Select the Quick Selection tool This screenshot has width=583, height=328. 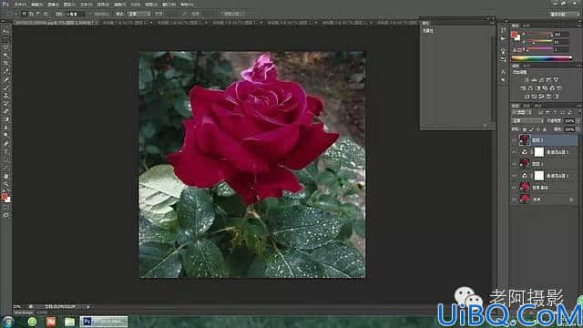[5, 55]
